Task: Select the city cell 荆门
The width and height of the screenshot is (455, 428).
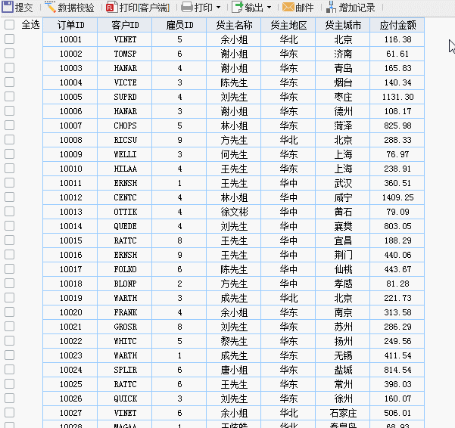Action: 343,255
